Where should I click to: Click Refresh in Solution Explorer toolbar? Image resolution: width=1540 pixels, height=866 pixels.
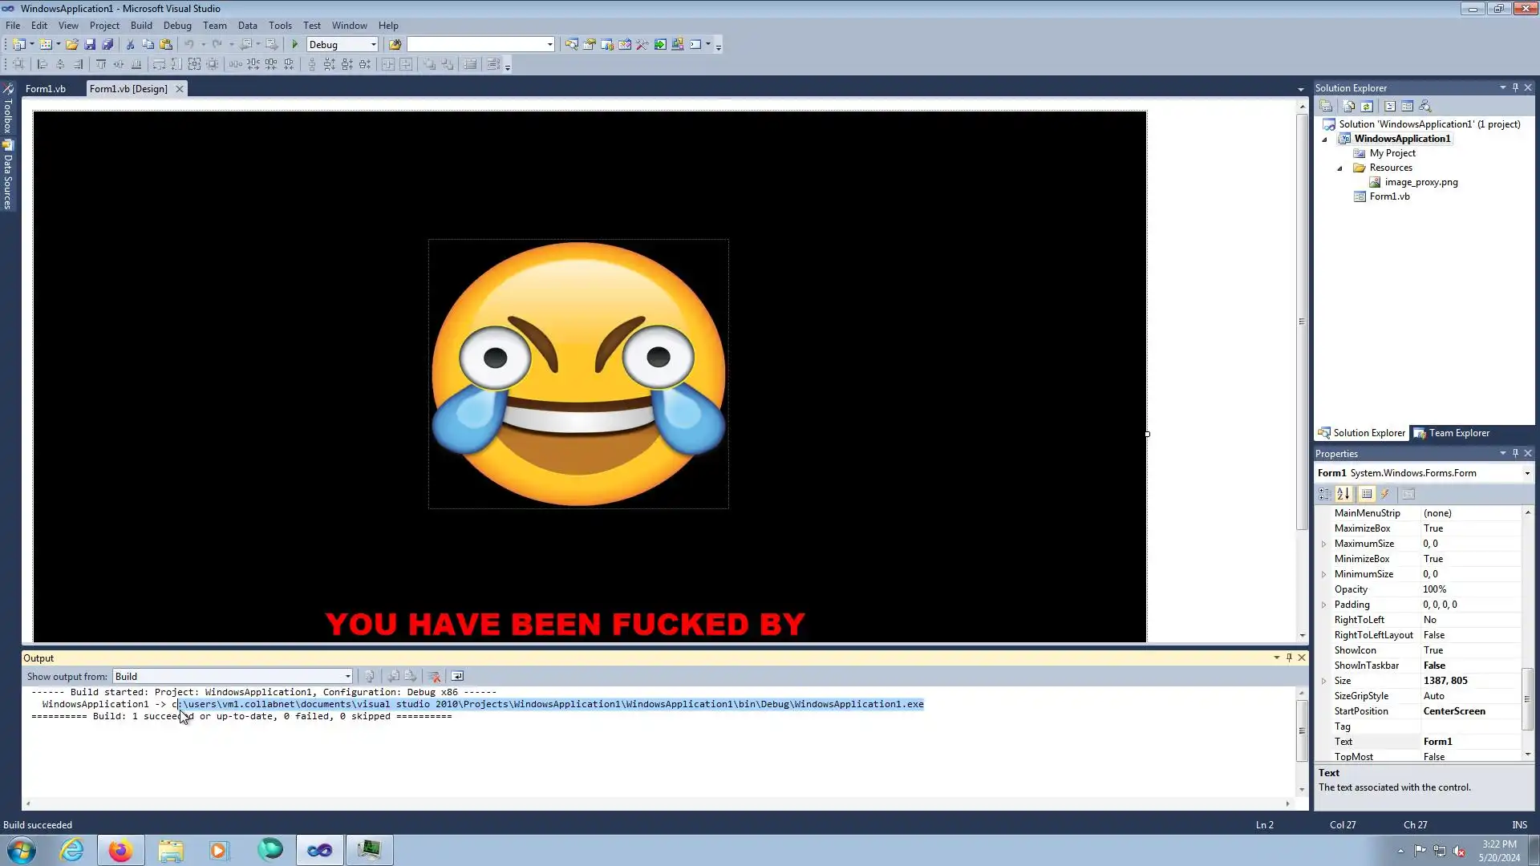click(x=1367, y=107)
